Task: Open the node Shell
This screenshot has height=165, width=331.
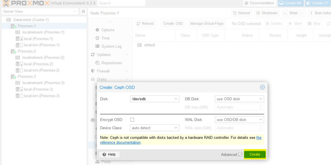Action: tap(291, 13)
